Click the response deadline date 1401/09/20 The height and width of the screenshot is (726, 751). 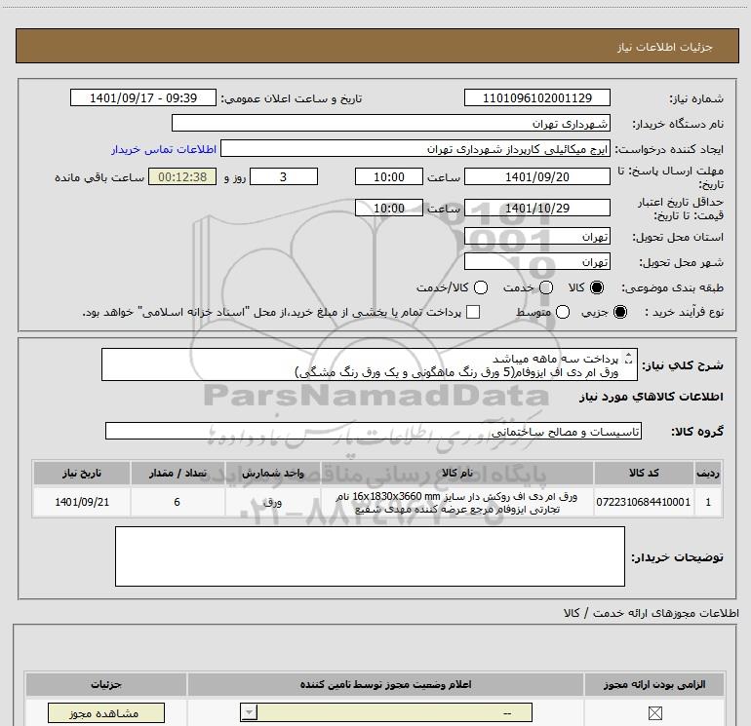[536, 176]
